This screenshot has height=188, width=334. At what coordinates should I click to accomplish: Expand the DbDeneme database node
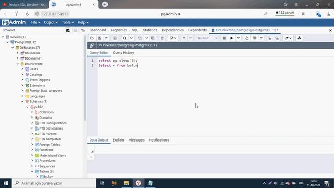18,53
